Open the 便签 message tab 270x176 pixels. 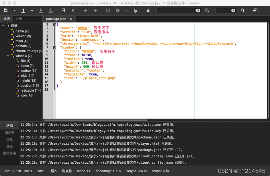(9, 146)
